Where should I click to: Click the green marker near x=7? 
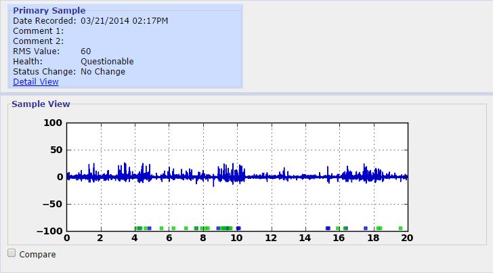pos(186,228)
